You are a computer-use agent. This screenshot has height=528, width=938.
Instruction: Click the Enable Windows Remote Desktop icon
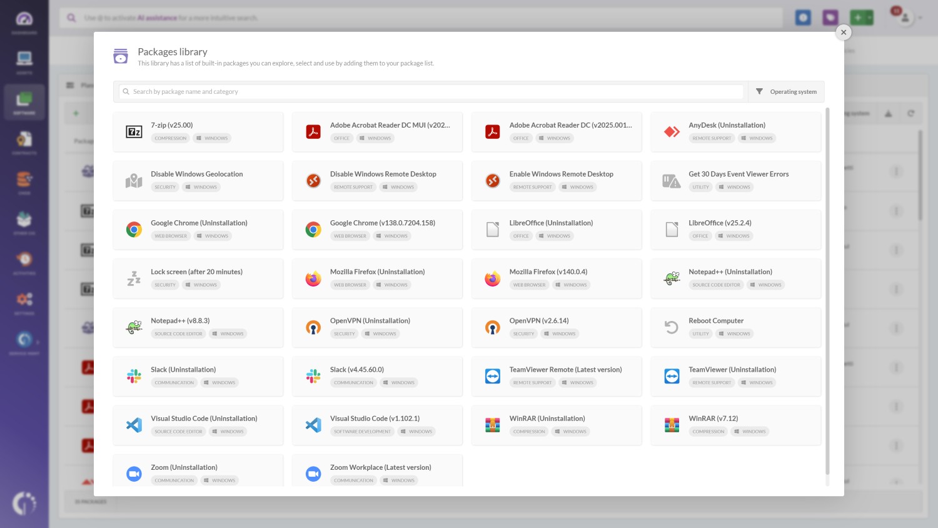493,181
